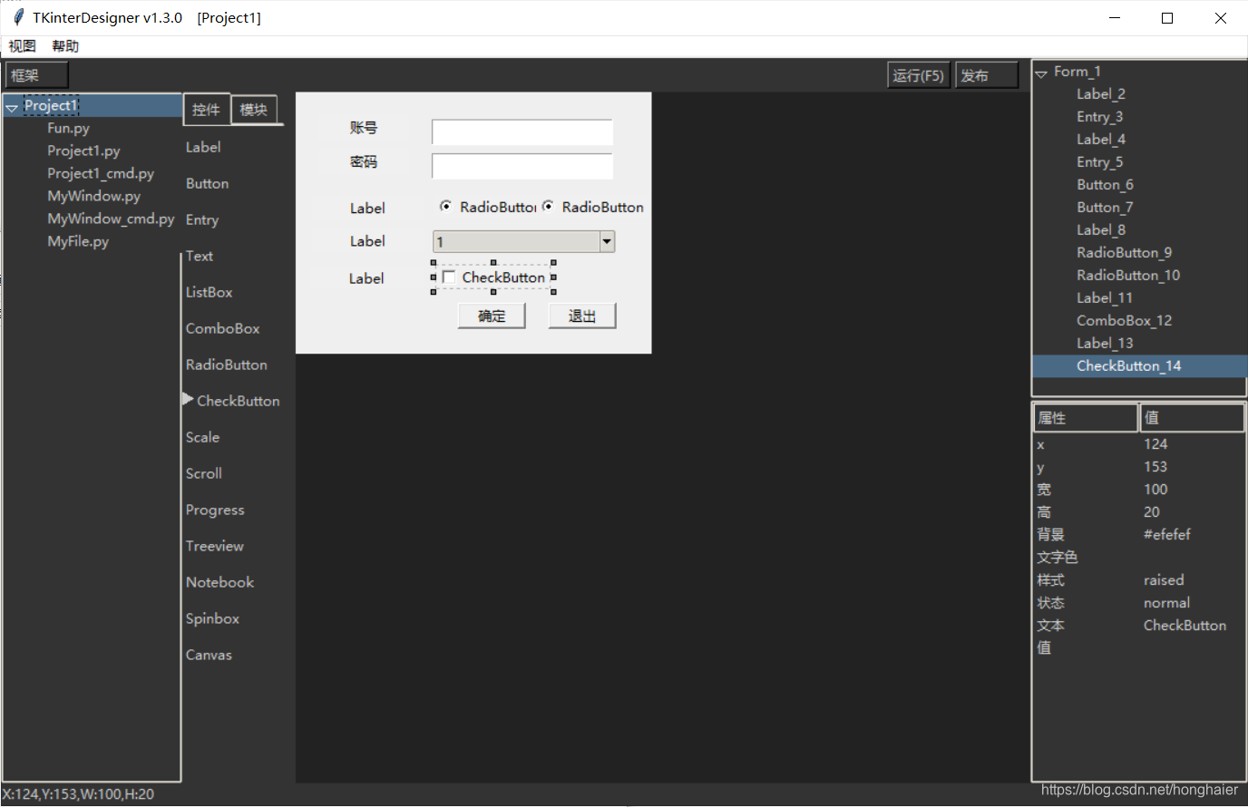Viewport: 1248px width, 807px height.
Task: Click the 值 column header
Action: pos(1192,418)
